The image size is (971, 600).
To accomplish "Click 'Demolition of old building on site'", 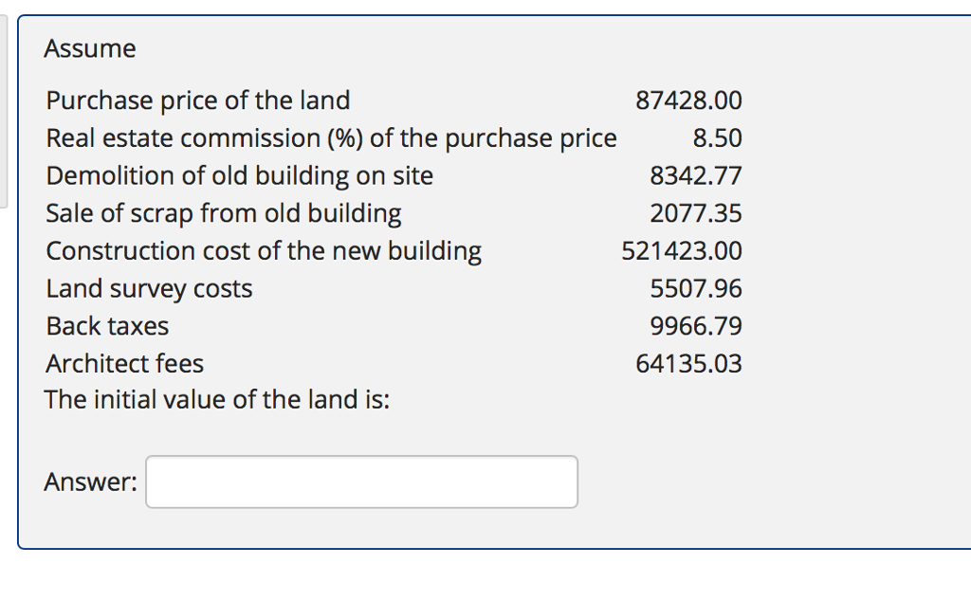I will [x=240, y=175].
